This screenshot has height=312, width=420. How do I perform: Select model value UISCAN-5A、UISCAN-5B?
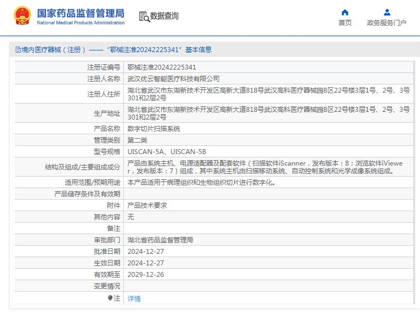167,151
